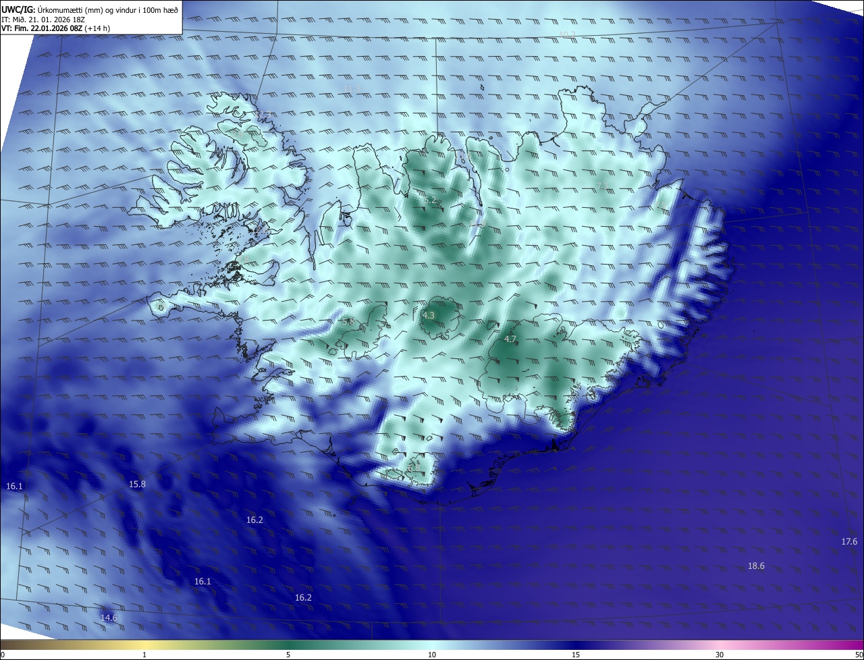Image resolution: width=864 pixels, height=660 pixels.
Task: Click the '17.6' value at the eastern edge
Action: point(849,542)
